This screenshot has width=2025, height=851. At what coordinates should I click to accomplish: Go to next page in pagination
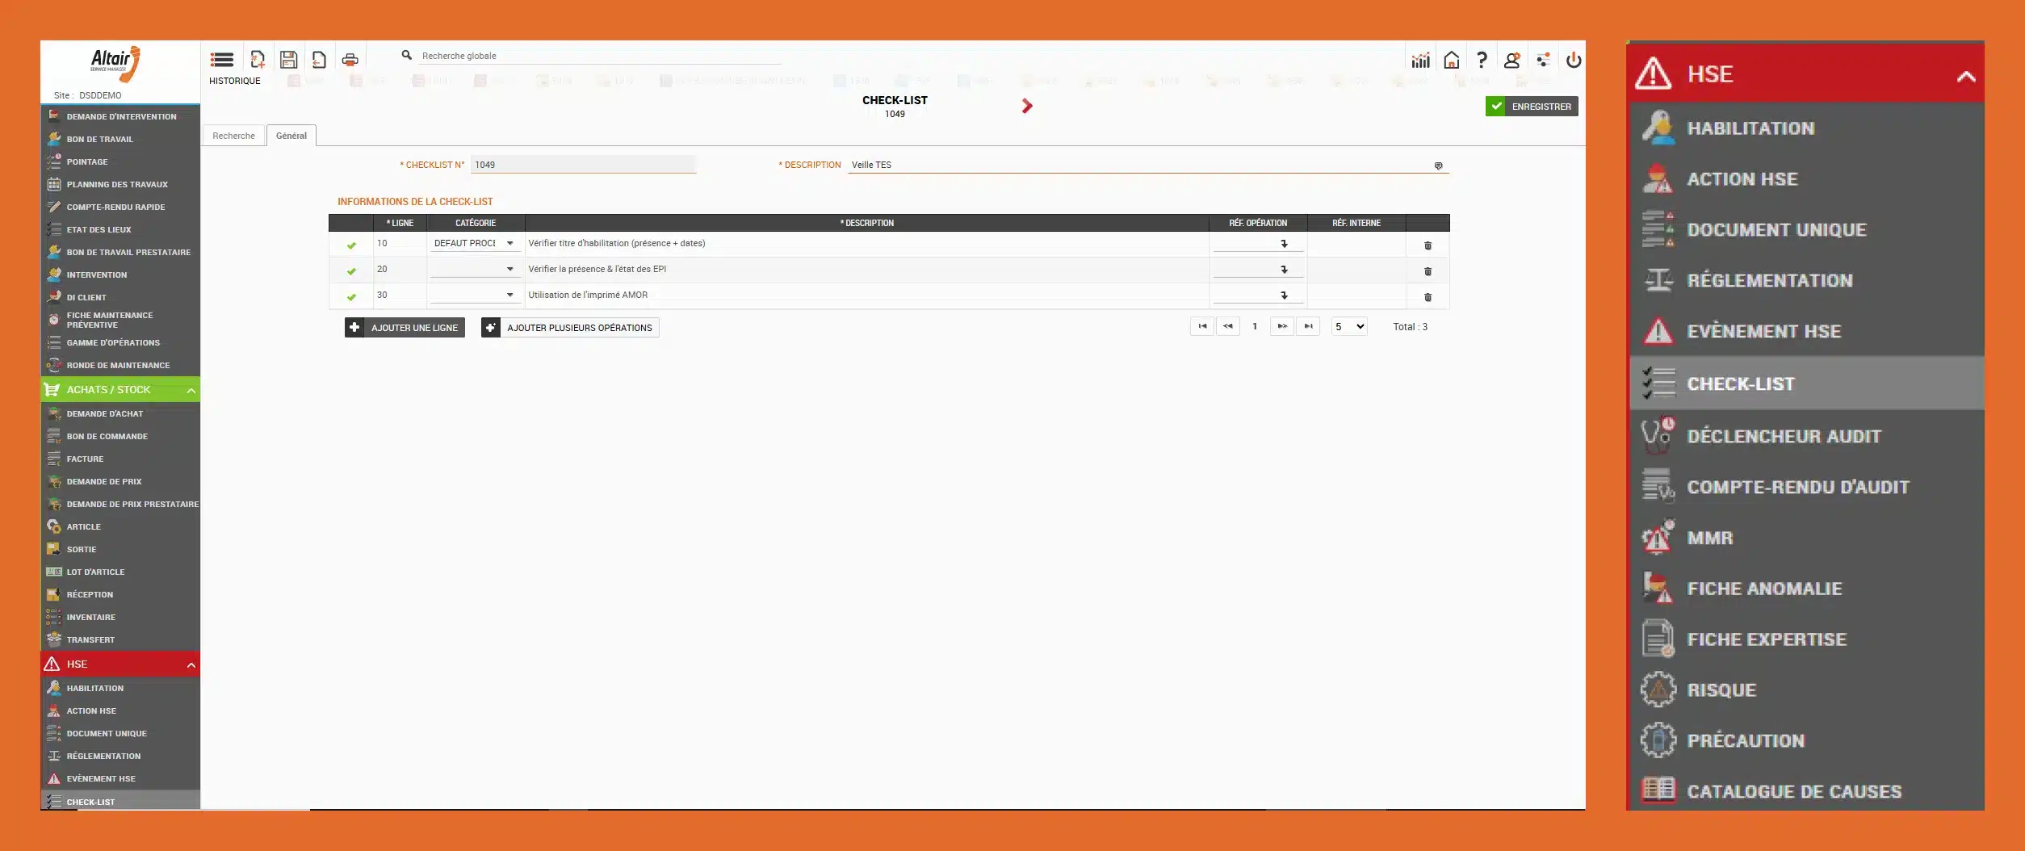click(1282, 326)
